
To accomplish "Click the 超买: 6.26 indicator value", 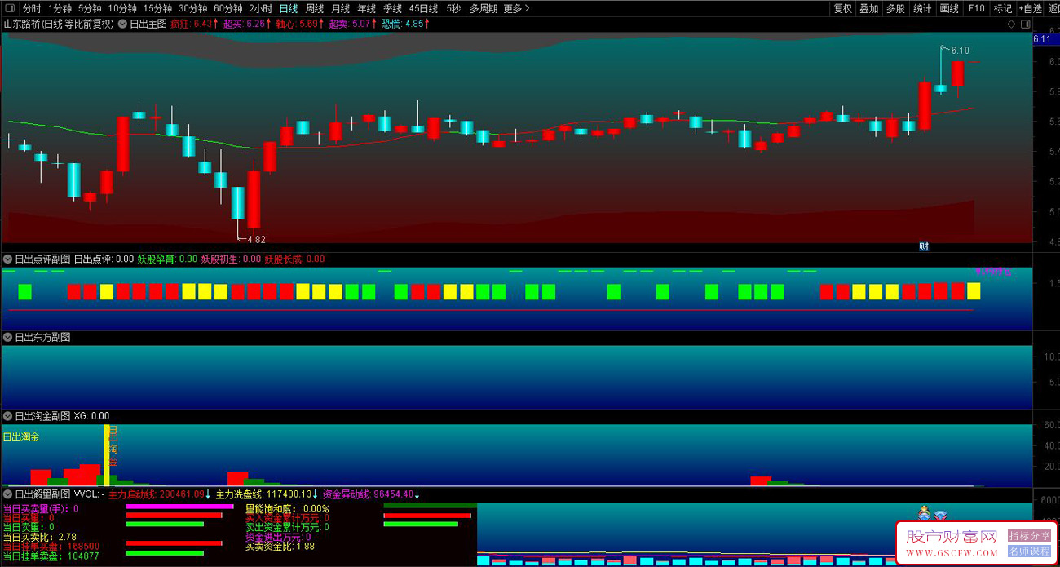I will (246, 24).
